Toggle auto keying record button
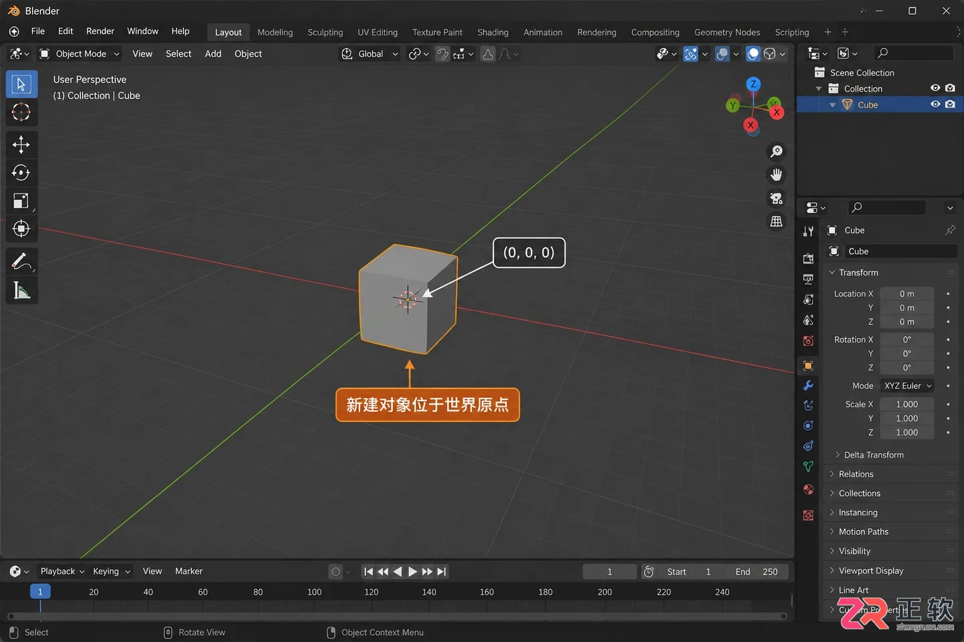964x642 pixels. point(336,572)
